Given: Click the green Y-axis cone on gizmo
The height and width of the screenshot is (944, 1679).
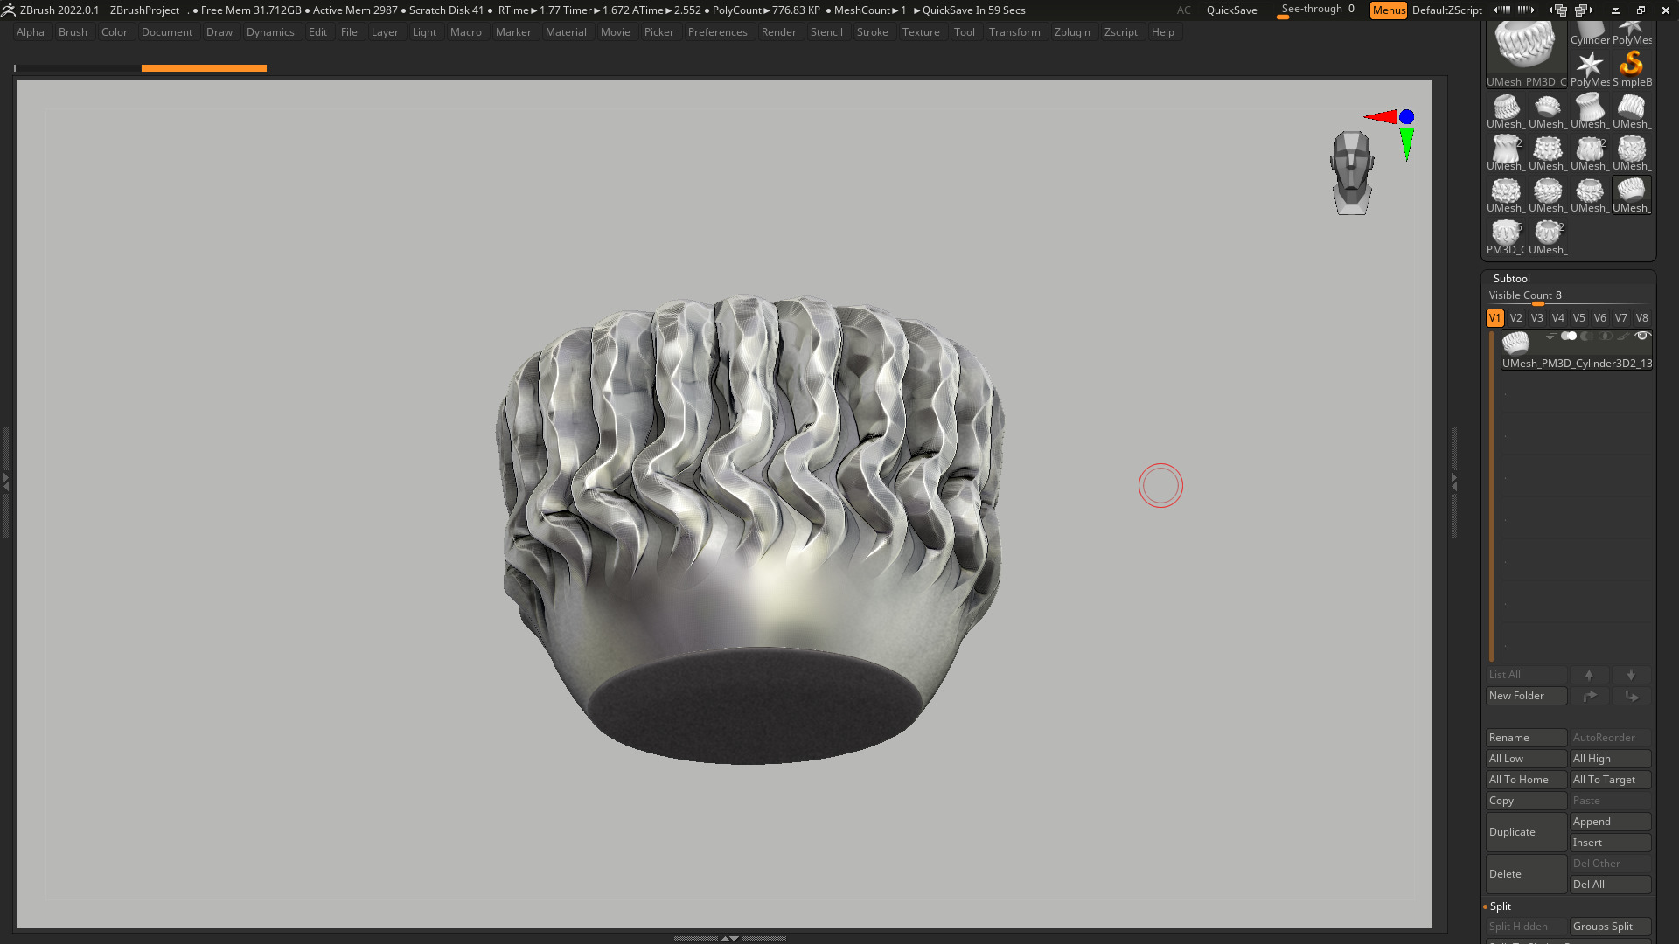Looking at the screenshot, I should point(1406,143).
